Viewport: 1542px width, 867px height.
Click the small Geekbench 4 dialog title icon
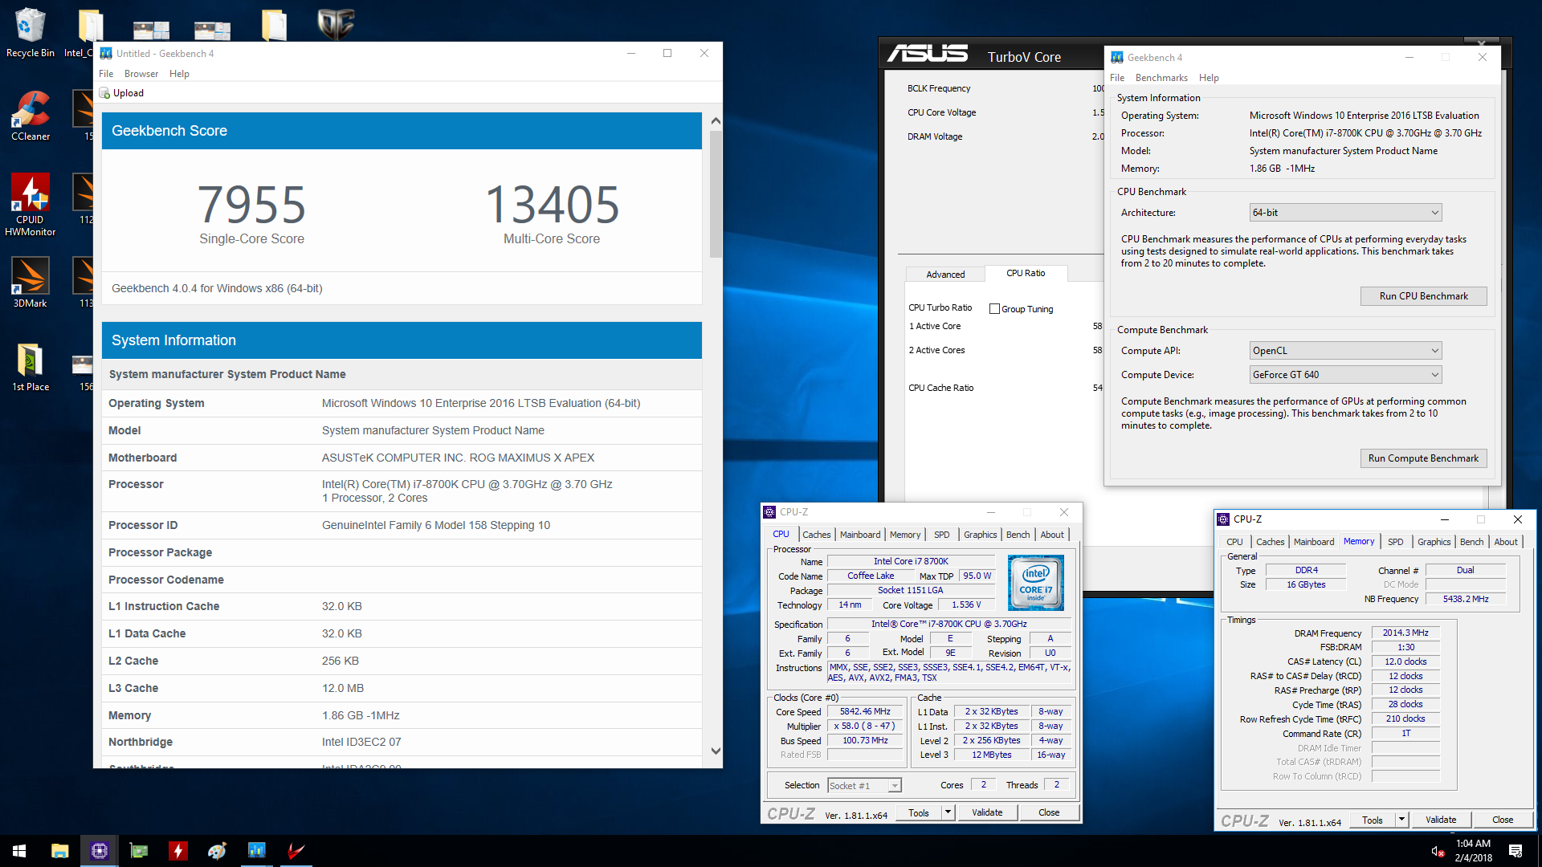tap(1117, 57)
